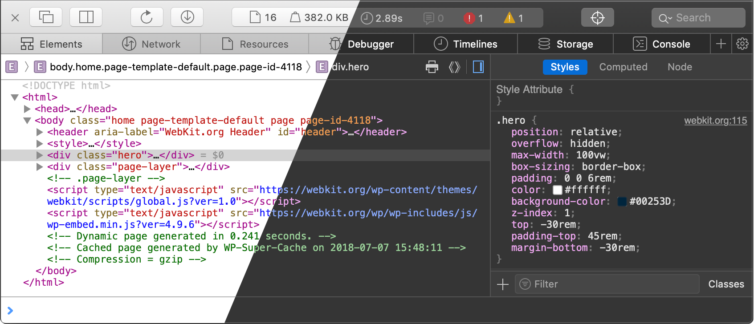Viewport: 754px width, 324px height.
Task: Click the Search field in the toolbar
Action: pos(698,18)
